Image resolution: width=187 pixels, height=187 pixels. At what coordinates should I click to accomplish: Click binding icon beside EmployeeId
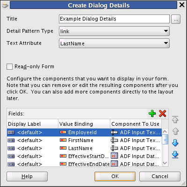[x=63, y=132]
